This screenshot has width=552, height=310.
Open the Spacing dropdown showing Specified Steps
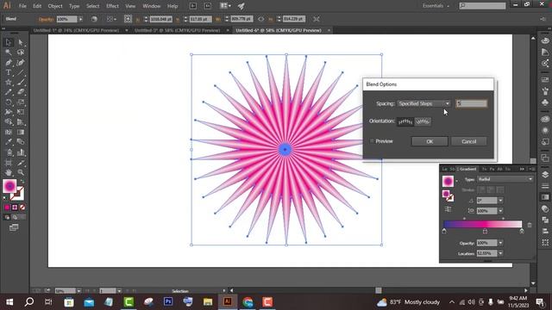point(423,103)
